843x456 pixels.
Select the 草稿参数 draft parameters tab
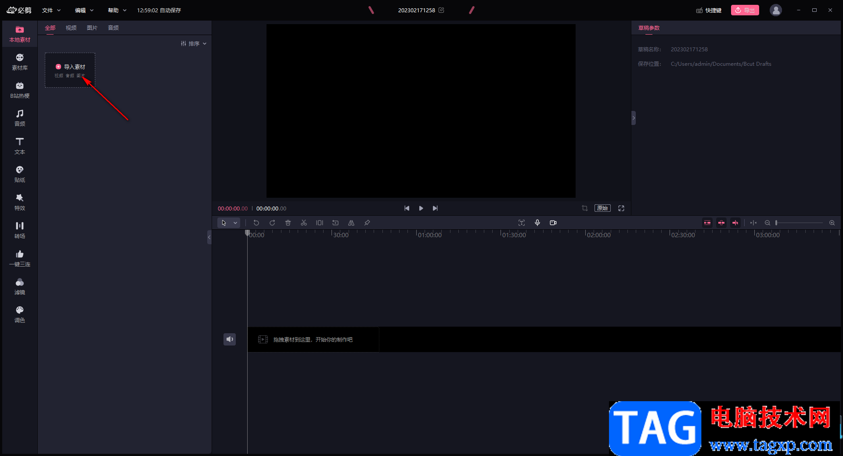(649, 28)
